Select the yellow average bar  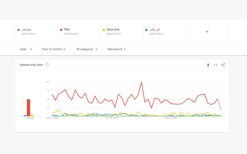tap(32, 115)
